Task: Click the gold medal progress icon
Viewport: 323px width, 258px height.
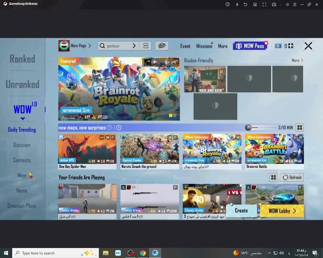Action: pyautogui.click(x=249, y=128)
